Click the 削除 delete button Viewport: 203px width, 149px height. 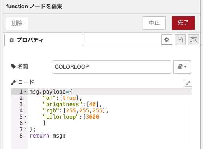17,23
